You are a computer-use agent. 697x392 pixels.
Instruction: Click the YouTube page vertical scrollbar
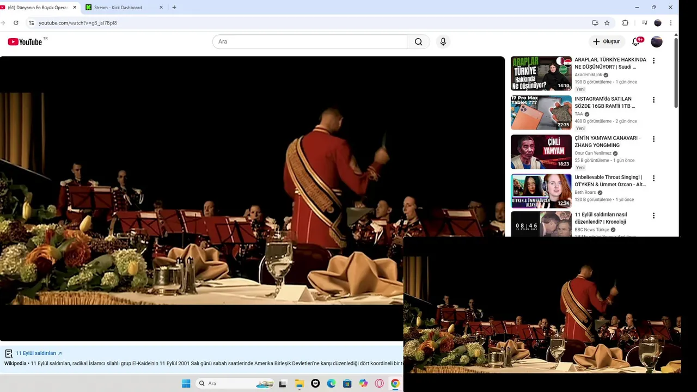coord(676,73)
